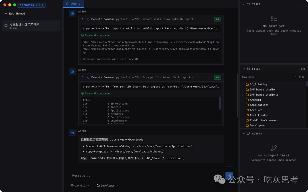Switch to the Agent tab

click(73, 4)
